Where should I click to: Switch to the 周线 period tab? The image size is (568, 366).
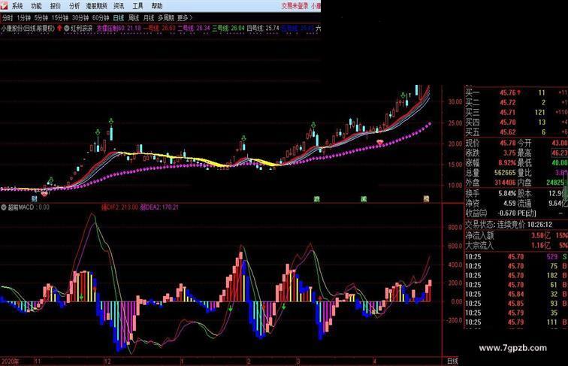point(134,17)
